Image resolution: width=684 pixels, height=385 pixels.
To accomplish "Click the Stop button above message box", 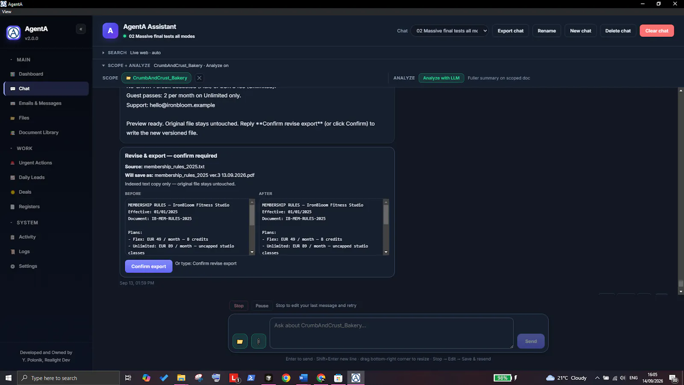I will click(239, 305).
